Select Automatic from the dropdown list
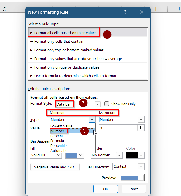This screenshot has width=181, height=196. pyautogui.click(x=73, y=150)
